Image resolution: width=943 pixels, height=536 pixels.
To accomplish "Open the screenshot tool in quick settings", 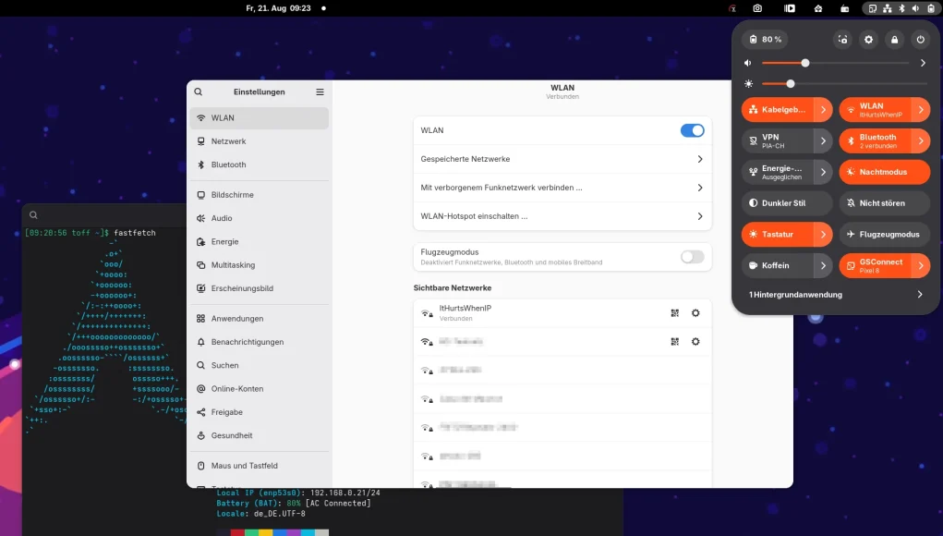I will tap(842, 40).
